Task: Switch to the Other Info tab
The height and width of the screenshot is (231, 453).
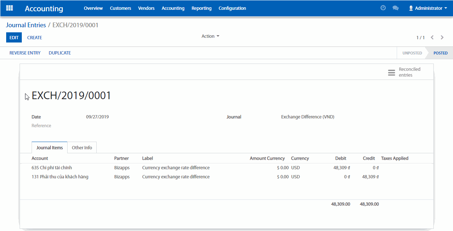Action: pos(82,148)
